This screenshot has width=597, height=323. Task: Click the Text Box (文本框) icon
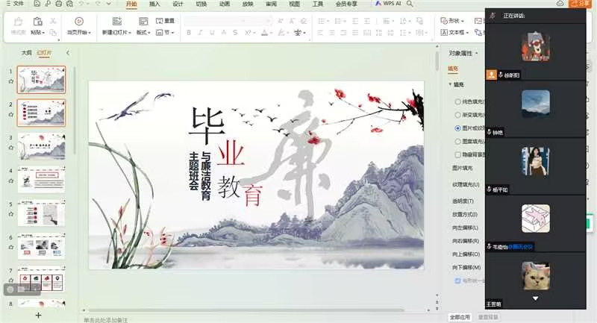tap(445, 32)
